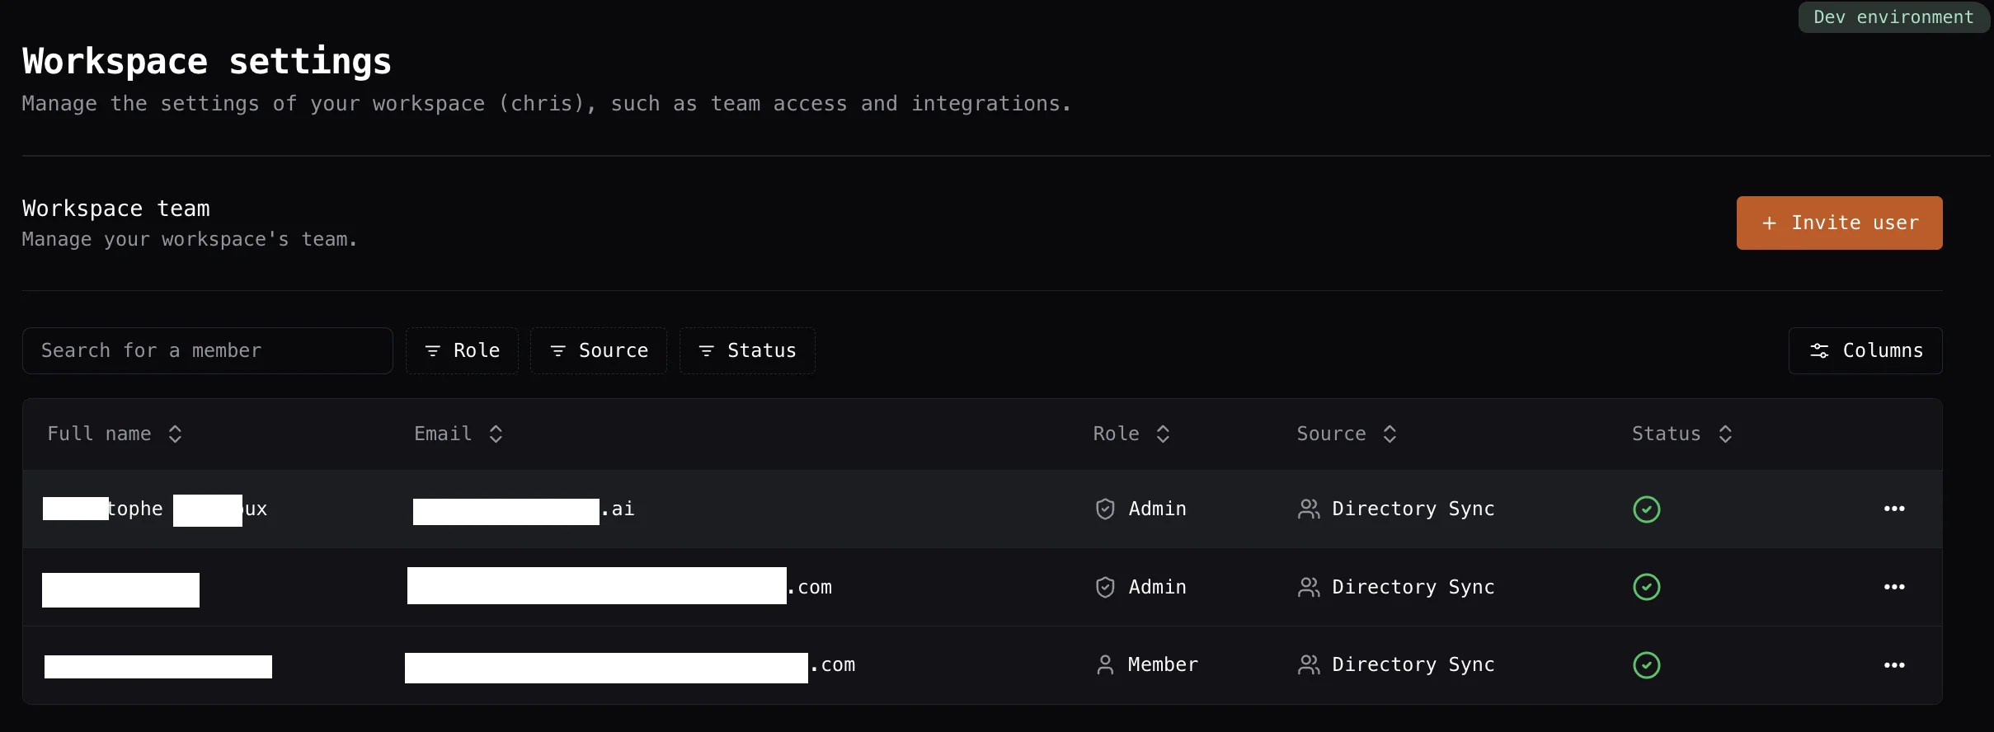1994x732 pixels.
Task: Open the Columns visibility options
Action: click(1865, 350)
